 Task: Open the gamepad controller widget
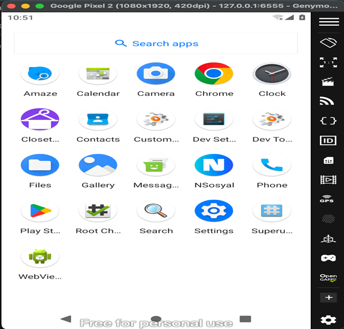pos(328,258)
